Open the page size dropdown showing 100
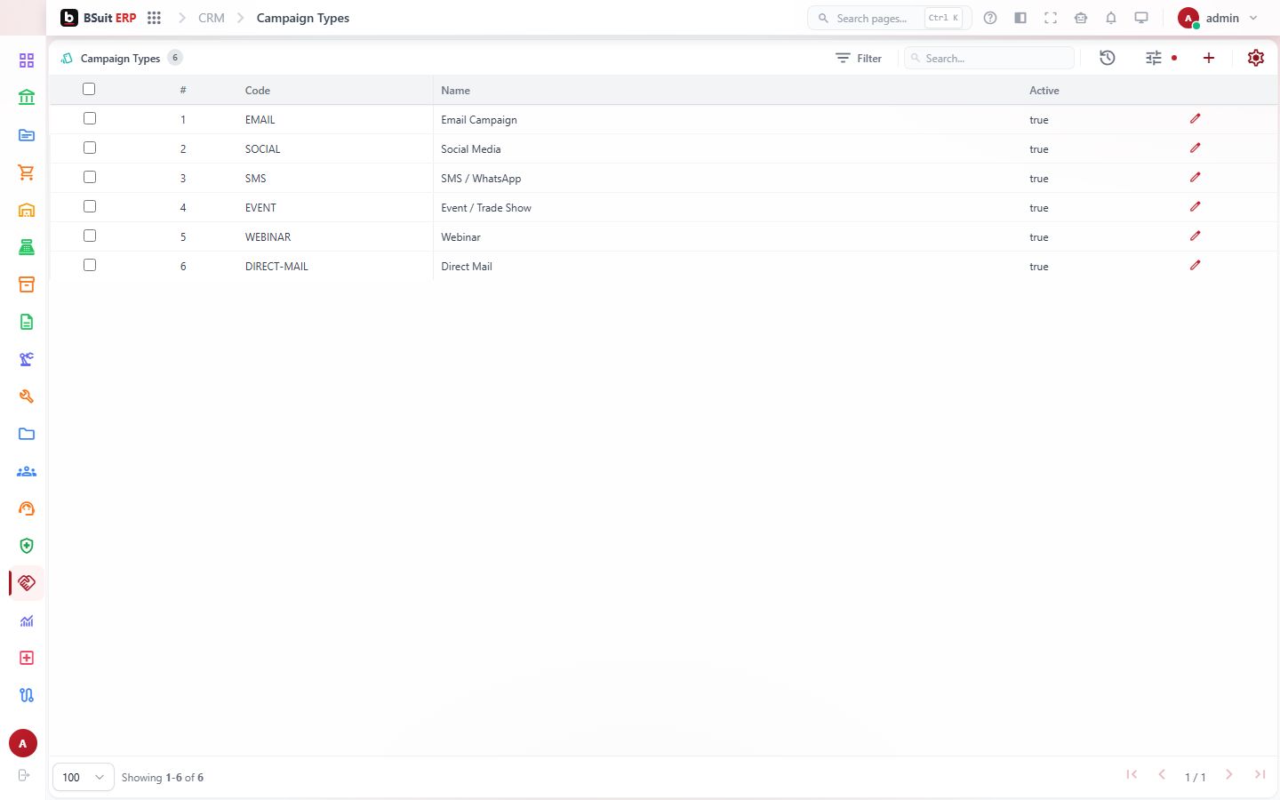The width and height of the screenshot is (1280, 800). [x=84, y=777]
